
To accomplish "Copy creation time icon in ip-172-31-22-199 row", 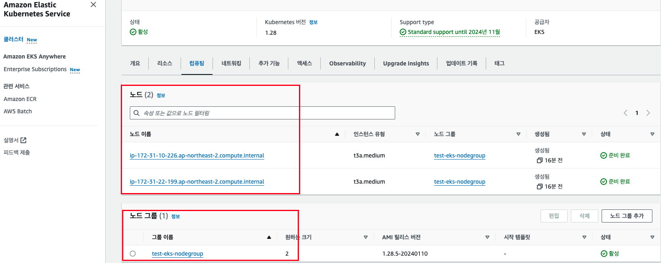I will tap(539, 187).
